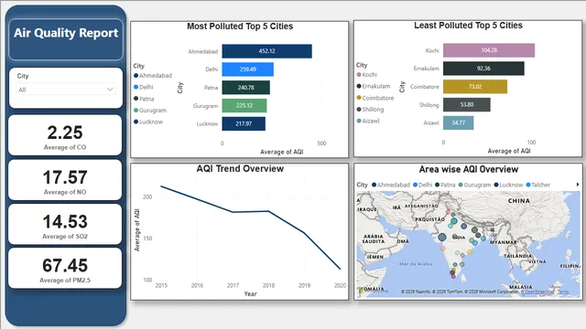
Task: Click the Kochi bar 104.28
Action: click(489, 50)
